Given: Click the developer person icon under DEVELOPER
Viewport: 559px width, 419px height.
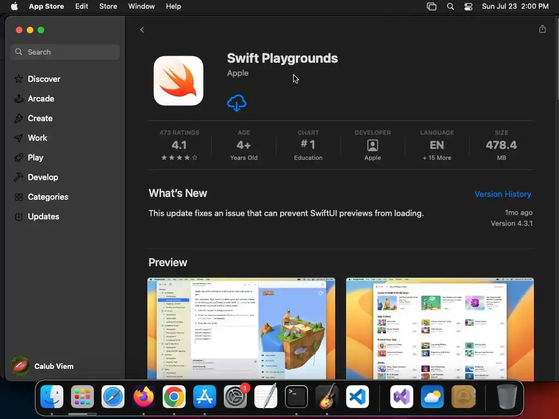Looking at the screenshot, I should pos(372,145).
